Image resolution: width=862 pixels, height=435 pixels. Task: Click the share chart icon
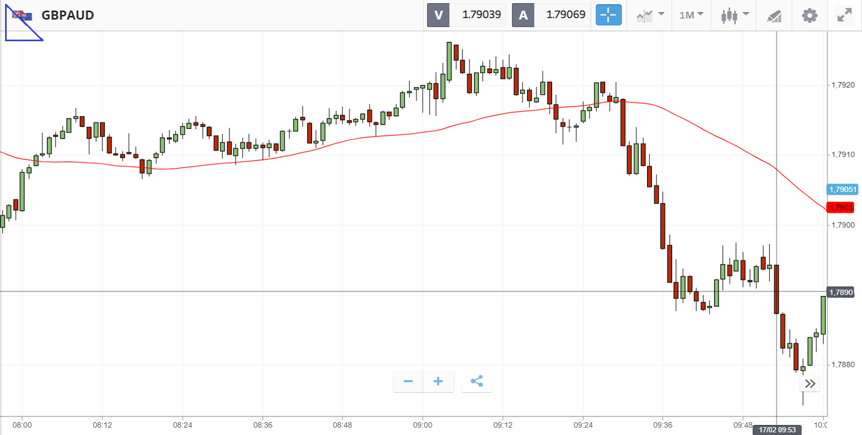(x=477, y=381)
